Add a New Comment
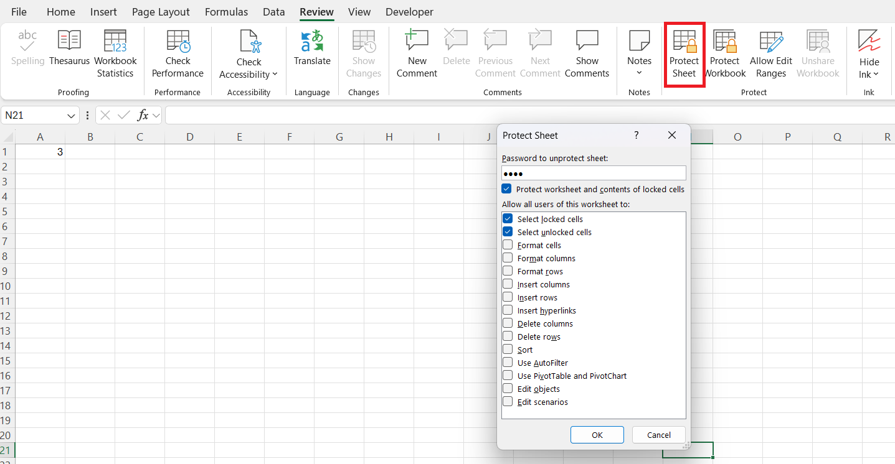Screen dimensions: 895x464 coord(417,55)
